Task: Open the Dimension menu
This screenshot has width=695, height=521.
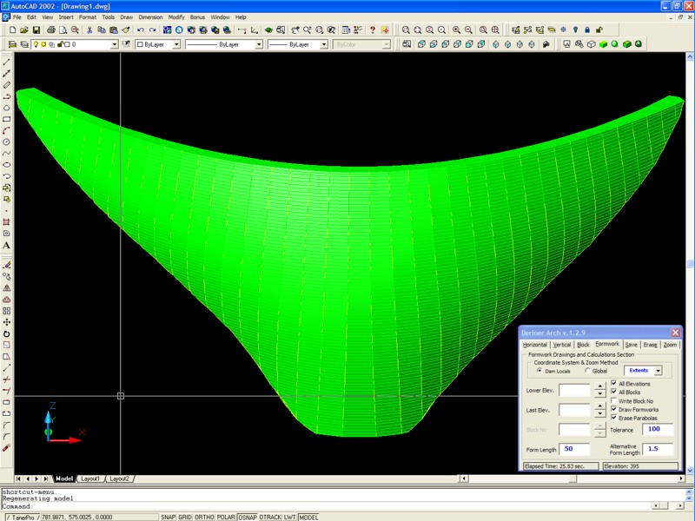Action: 150,16
